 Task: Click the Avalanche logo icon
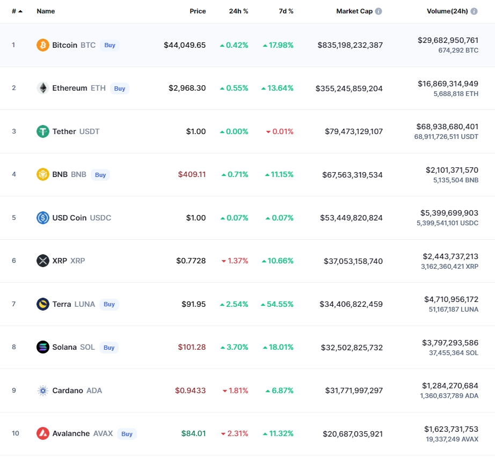pyautogui.click(x=43, y=433)
